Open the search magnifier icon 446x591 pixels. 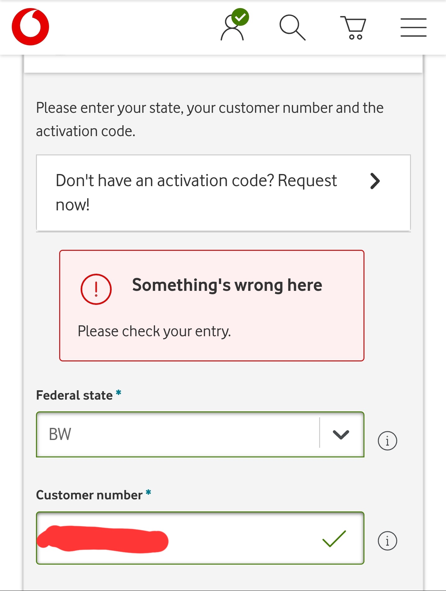click(x=292, y=27)
